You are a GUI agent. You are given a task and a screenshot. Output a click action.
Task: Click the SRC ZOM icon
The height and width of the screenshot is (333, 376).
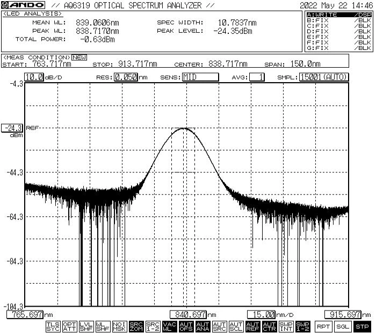136,327
